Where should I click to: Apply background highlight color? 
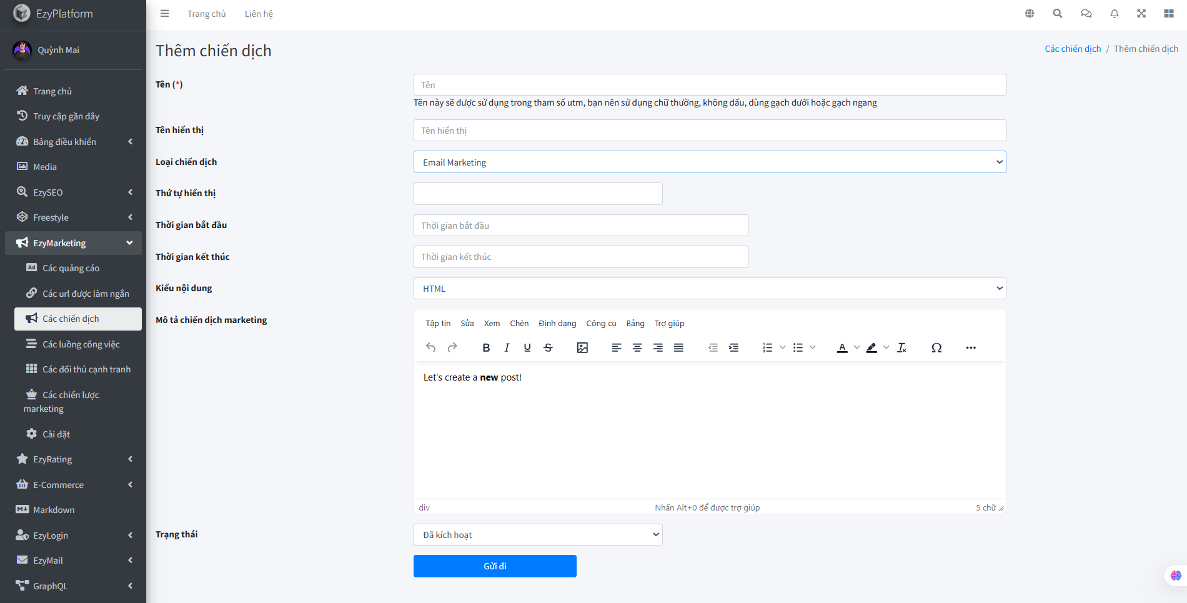tap(872, 347)
